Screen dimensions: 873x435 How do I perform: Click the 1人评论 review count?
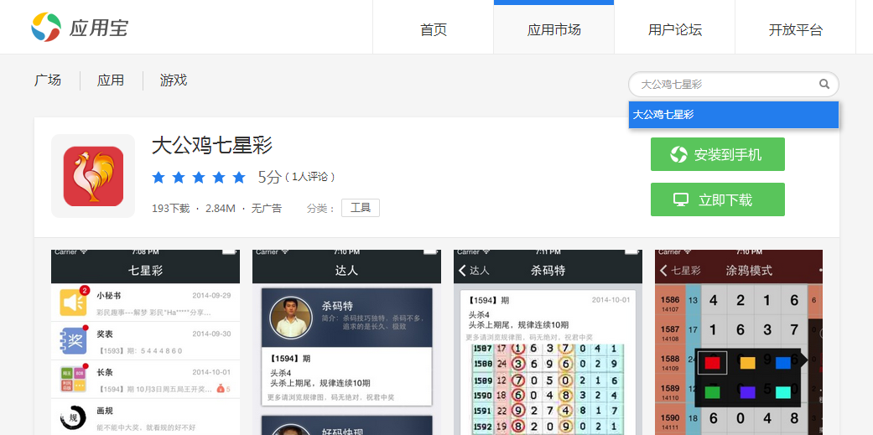click(x=310, y=177)
